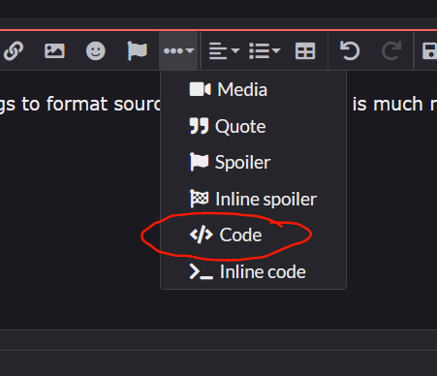This screenshot has height=376, width=437.
Task: Open the smiley emoji picker
Action: point(96,50)
